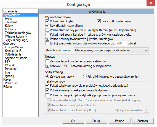
Task: Expand the Metoda sortowania dropdown
Action: [111, 50]
